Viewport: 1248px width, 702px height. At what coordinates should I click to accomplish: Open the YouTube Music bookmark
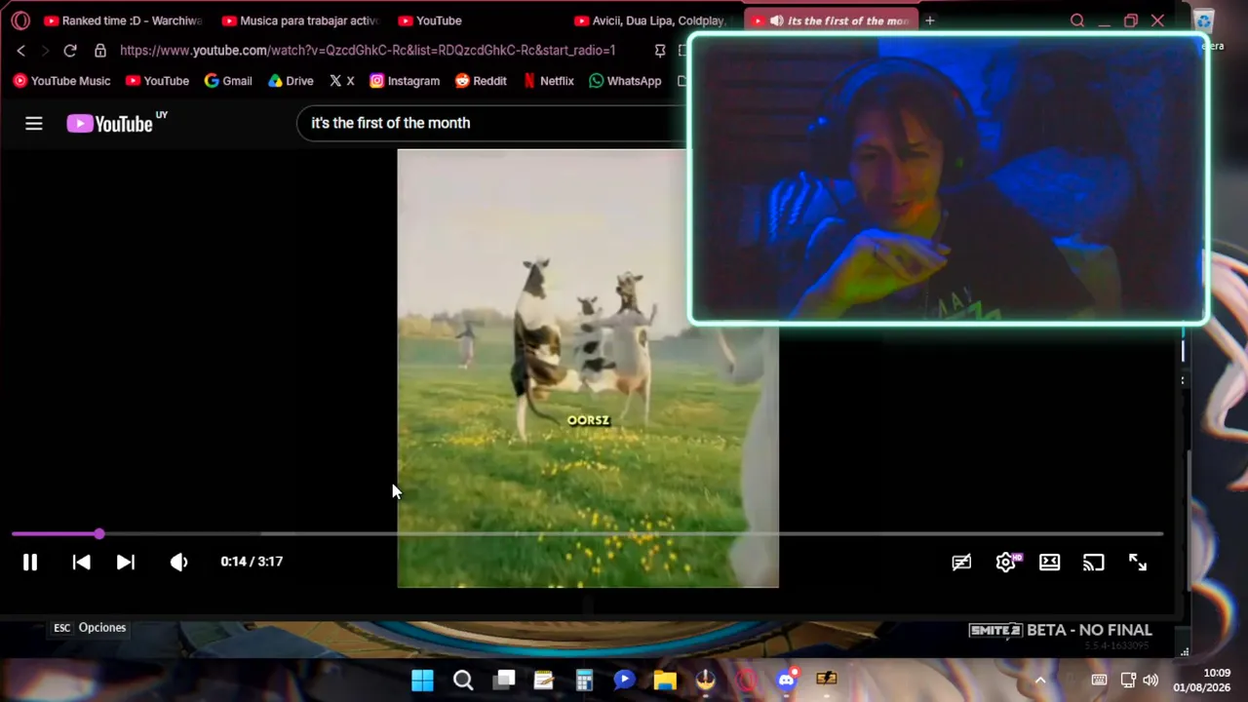[x=61, y=81]
